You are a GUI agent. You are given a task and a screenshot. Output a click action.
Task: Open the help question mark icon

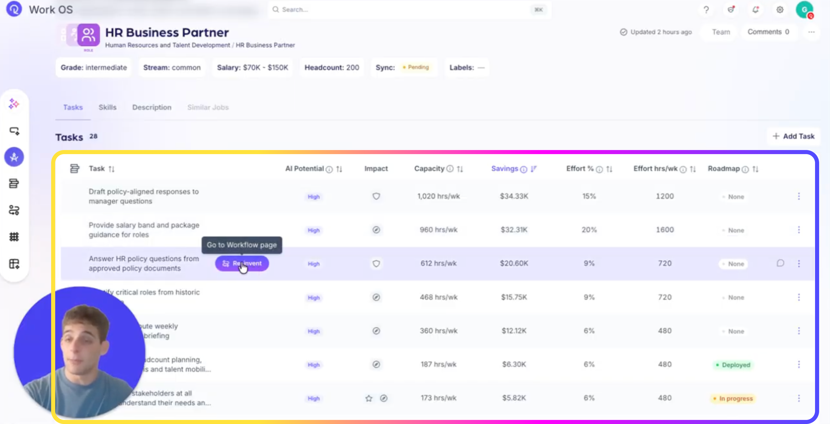click(706, 10)
